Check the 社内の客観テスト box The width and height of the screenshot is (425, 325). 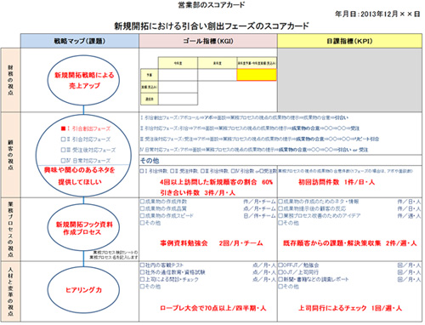click(143, 265)
